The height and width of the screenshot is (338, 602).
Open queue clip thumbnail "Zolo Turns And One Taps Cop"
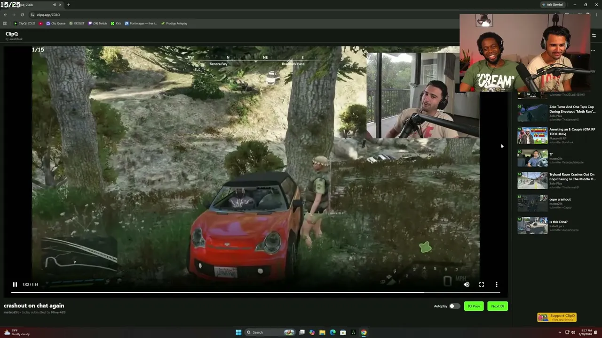click(532, 113)
